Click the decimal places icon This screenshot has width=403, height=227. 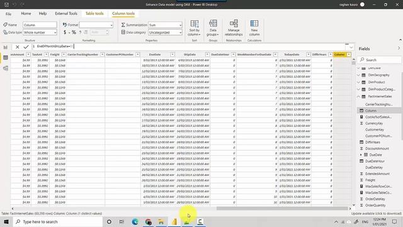coord(86,32)
